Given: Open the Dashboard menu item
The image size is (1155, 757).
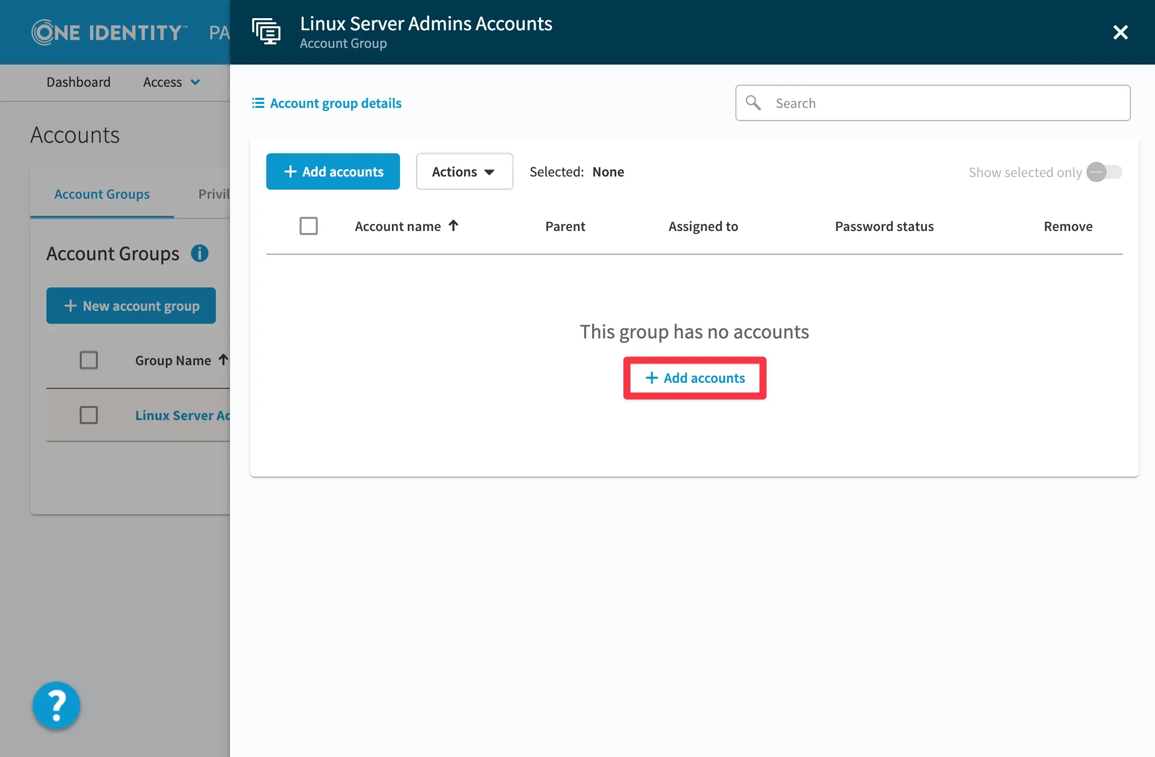Looking at the screenshot, I should tap(78, 82).
